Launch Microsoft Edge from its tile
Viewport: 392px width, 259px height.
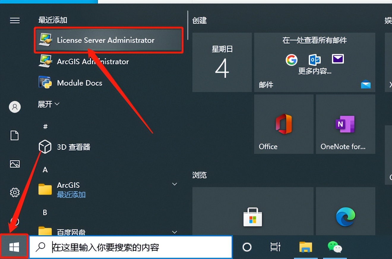[345, 217]
